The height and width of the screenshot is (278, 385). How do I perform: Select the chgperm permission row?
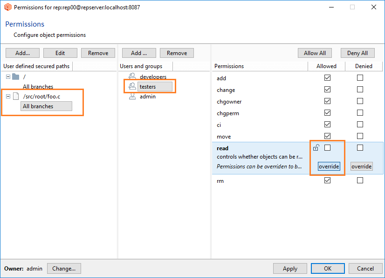[297, 113]
